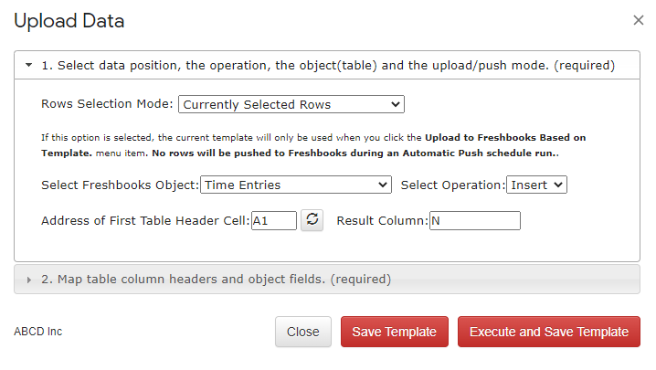Screen dimensions: 656x370
Task: Focus the Address of First Table Header Cell field
Action: 273,220
